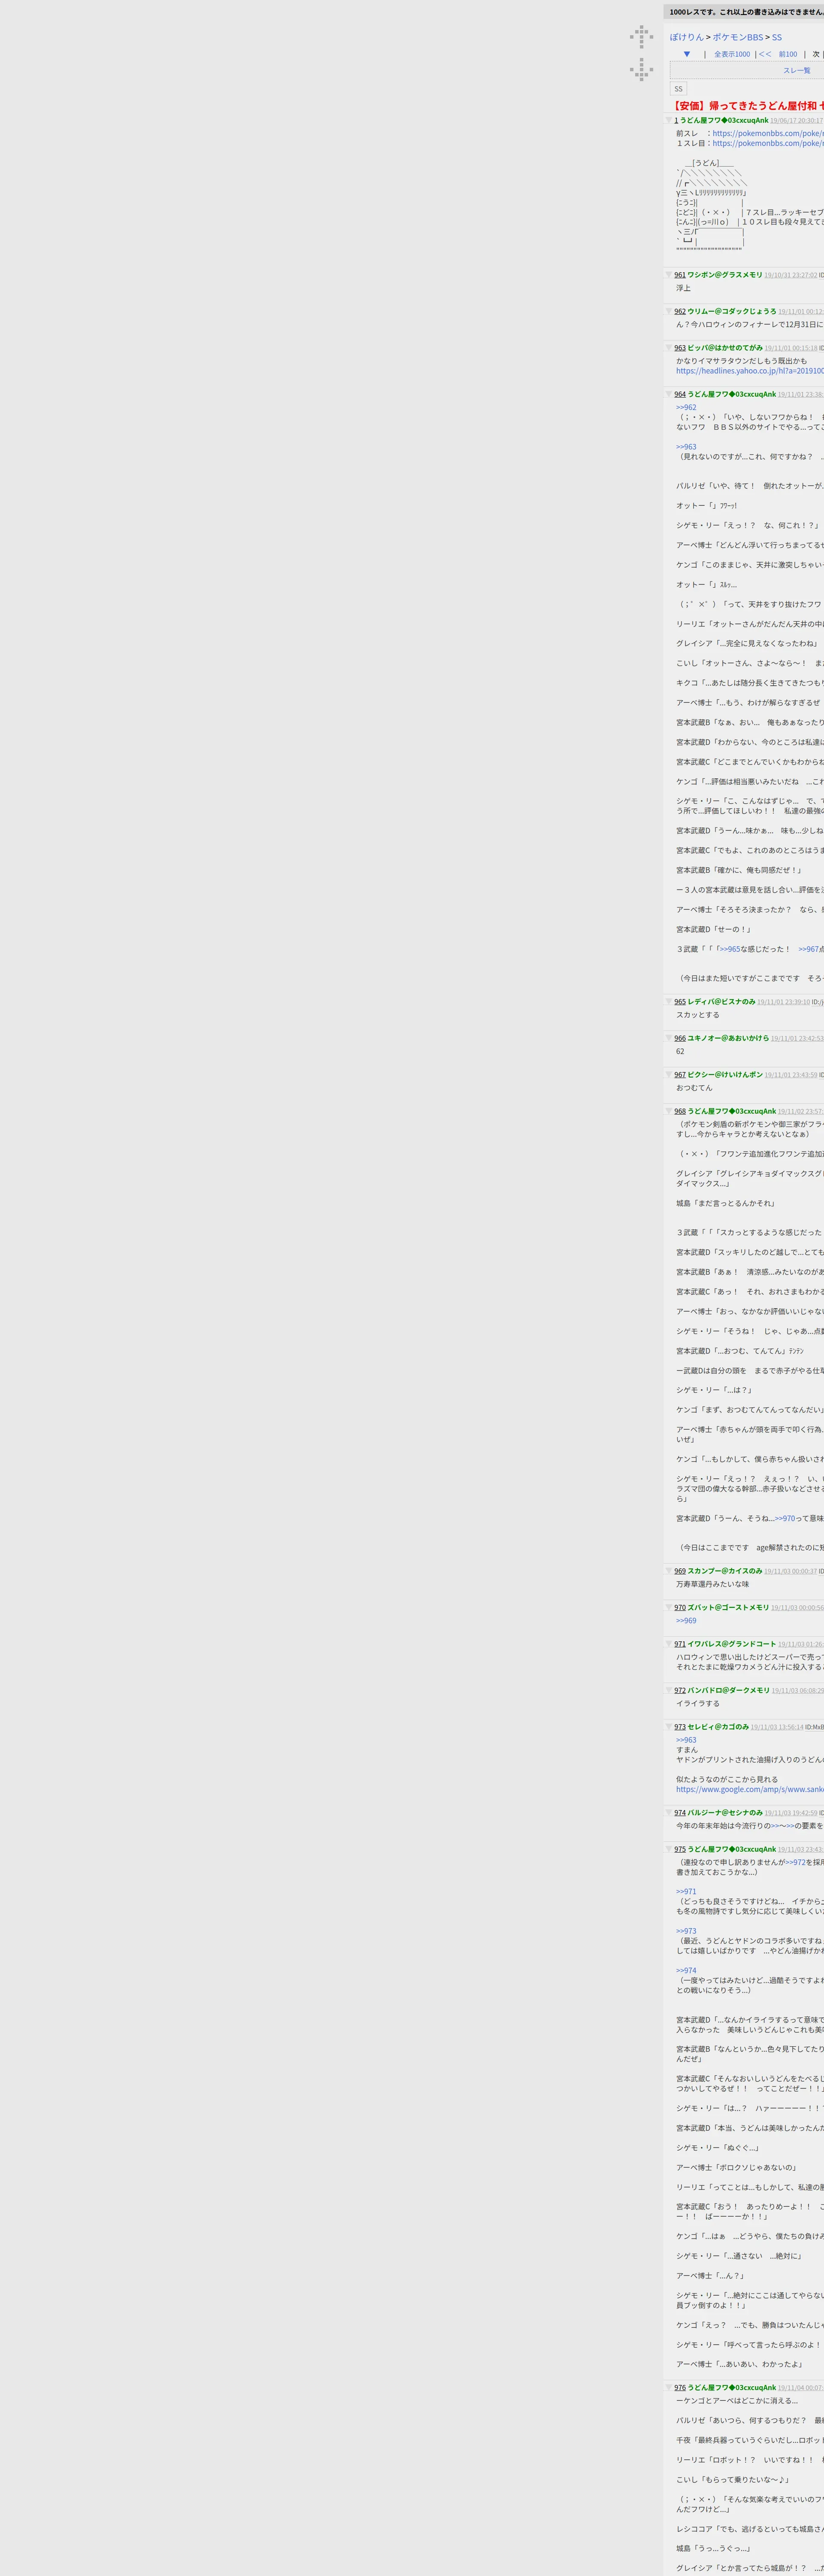Click timestamp 19/11/03 13:56:14
Viewport: 824px width, 2576px height.
pos(777,1727)
